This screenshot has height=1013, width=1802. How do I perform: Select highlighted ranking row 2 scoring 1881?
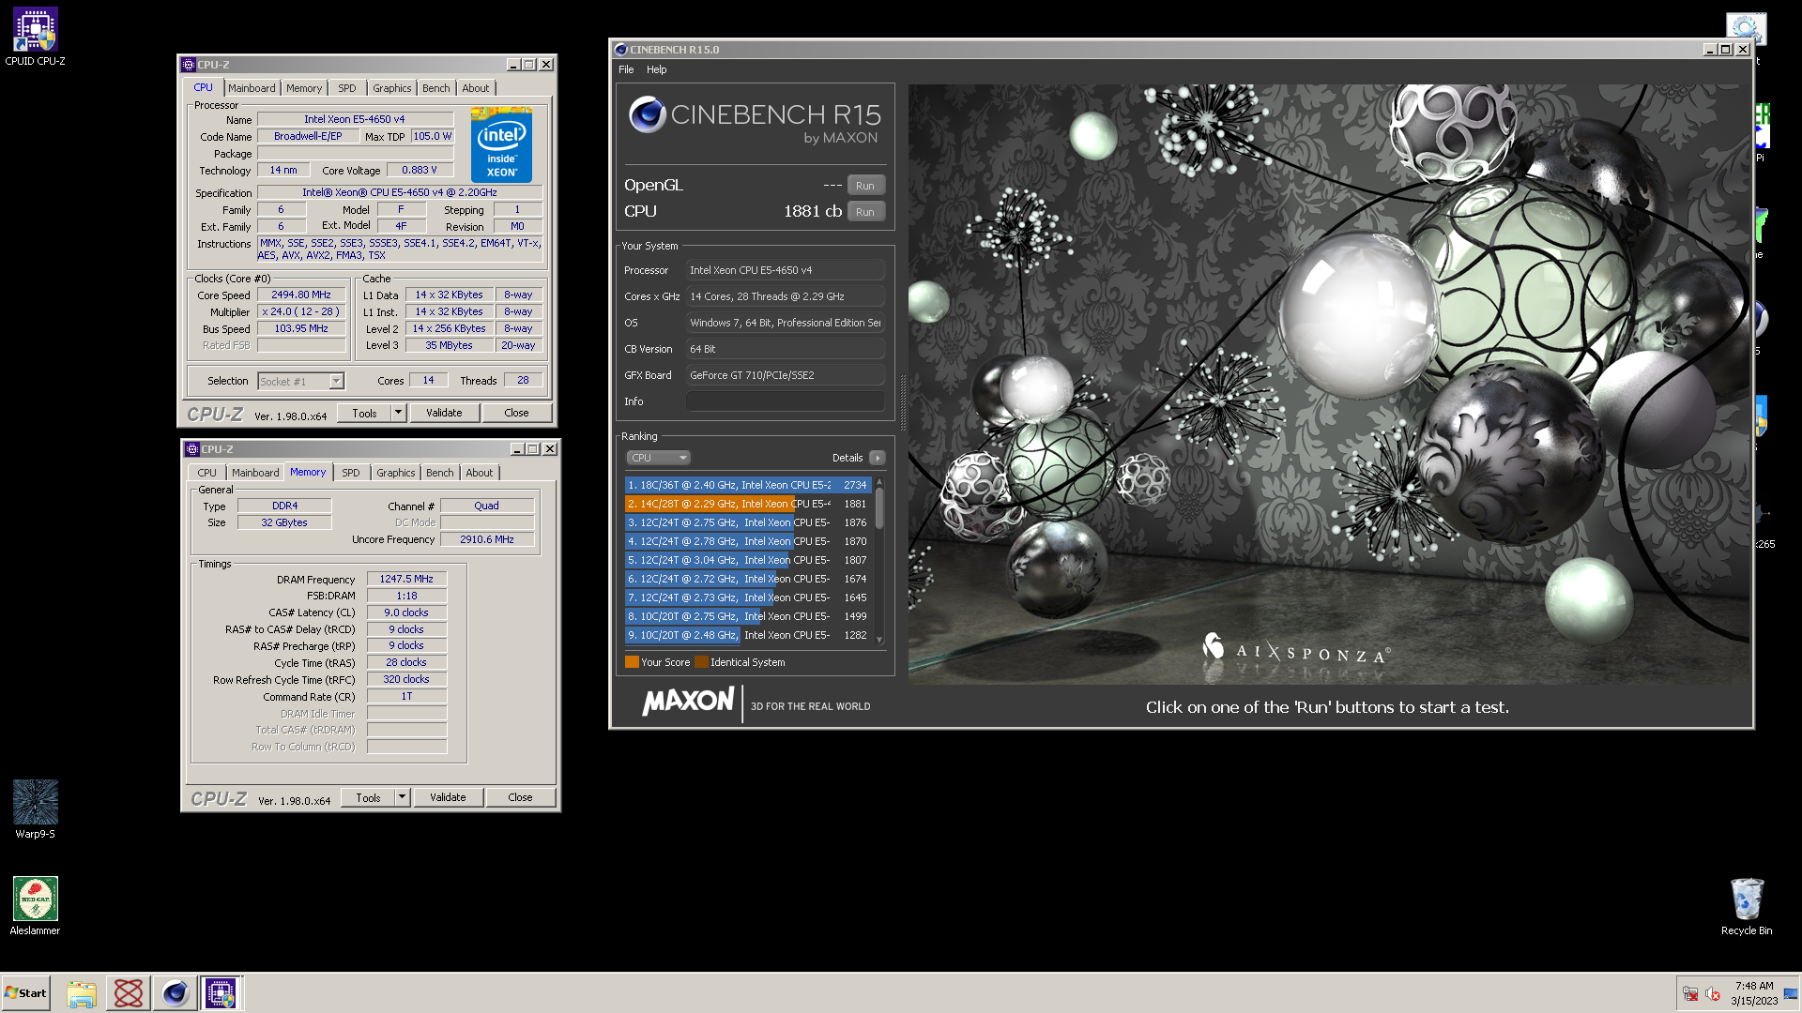coord(747,504)
